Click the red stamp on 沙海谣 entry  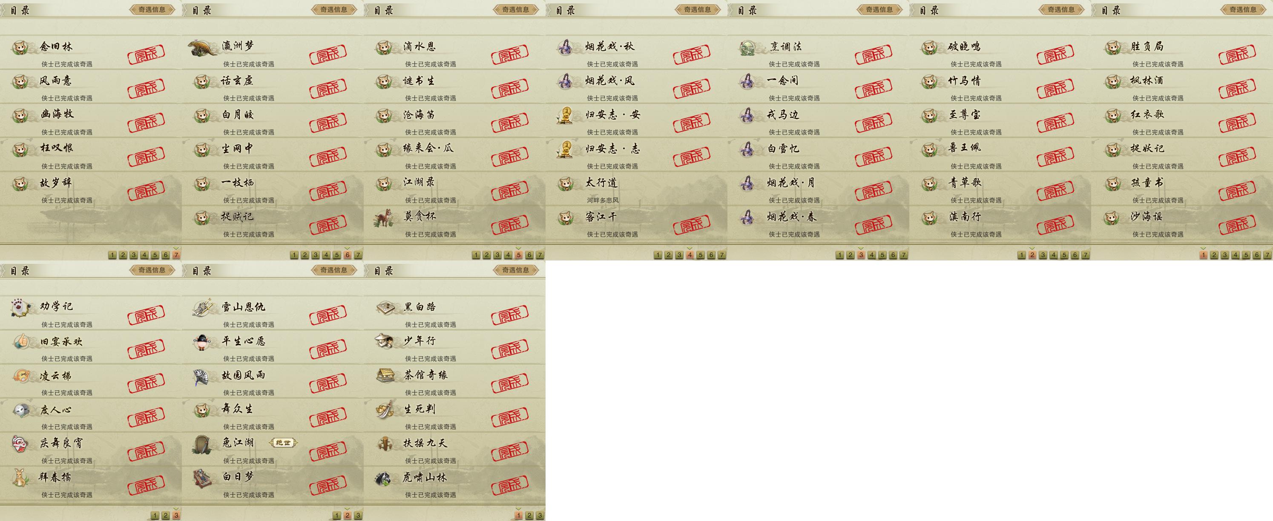1237,225
